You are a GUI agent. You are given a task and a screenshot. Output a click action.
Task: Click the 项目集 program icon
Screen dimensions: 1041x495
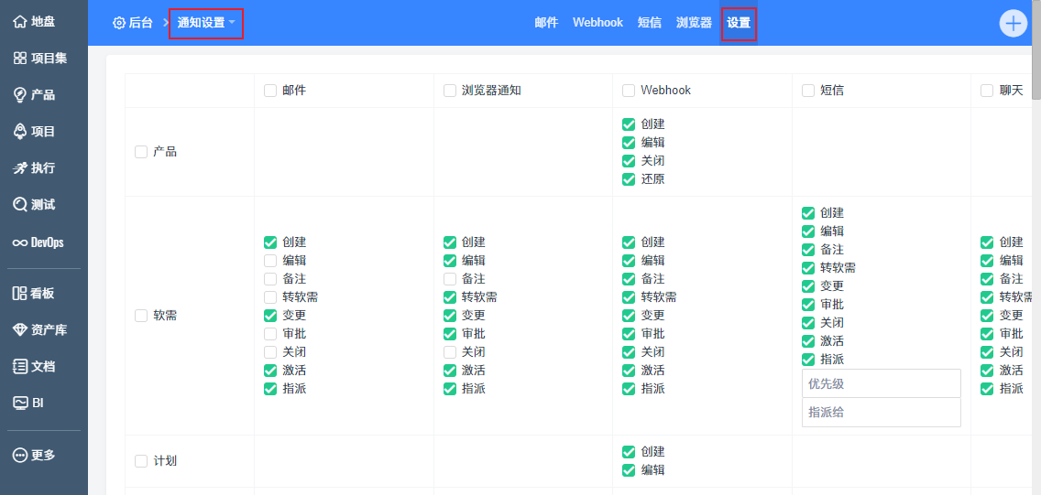[19, 59]
